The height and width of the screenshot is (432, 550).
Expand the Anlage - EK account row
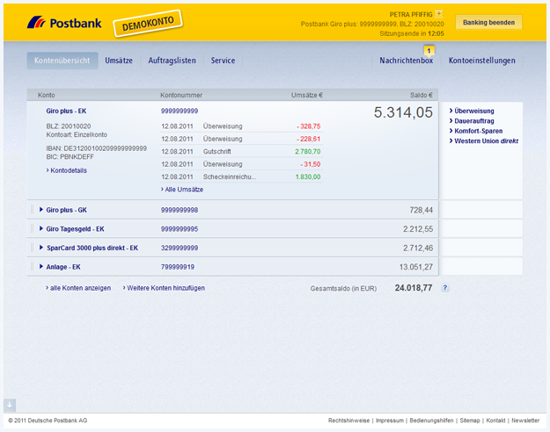pos(41,267)
